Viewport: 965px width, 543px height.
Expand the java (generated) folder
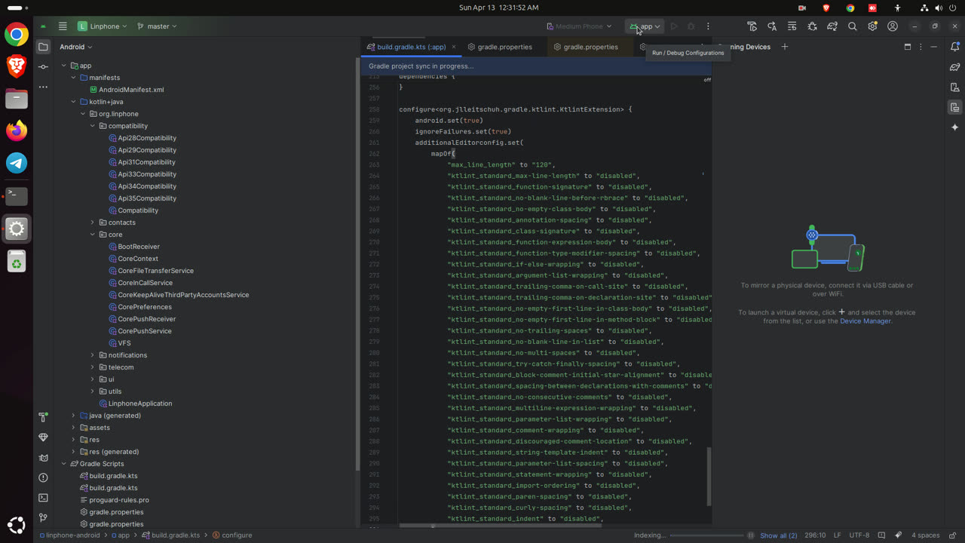coord(73,416)
